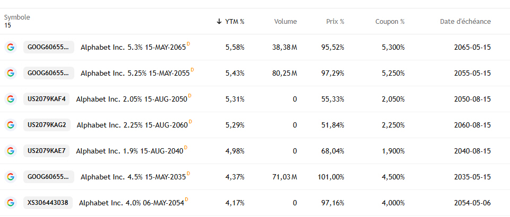
Task: Click the Google logo beside the 4.5% 2035 bond
Action: click(10, 177)
